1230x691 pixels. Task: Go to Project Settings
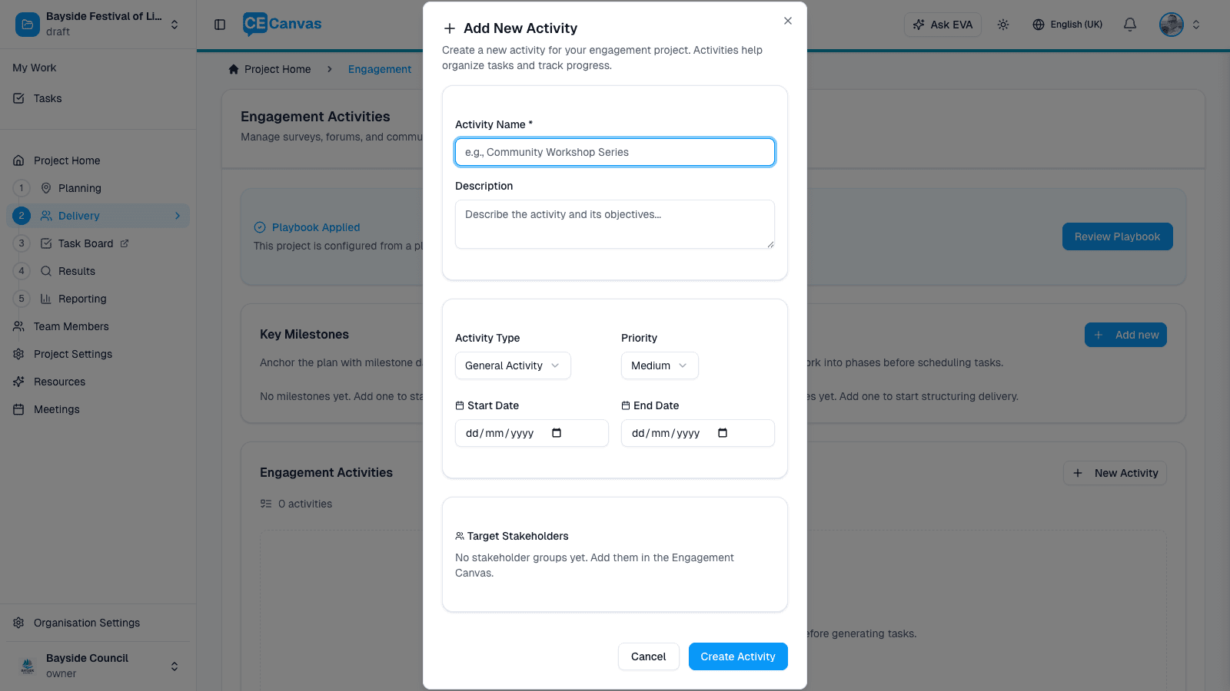tap(73, 354)
